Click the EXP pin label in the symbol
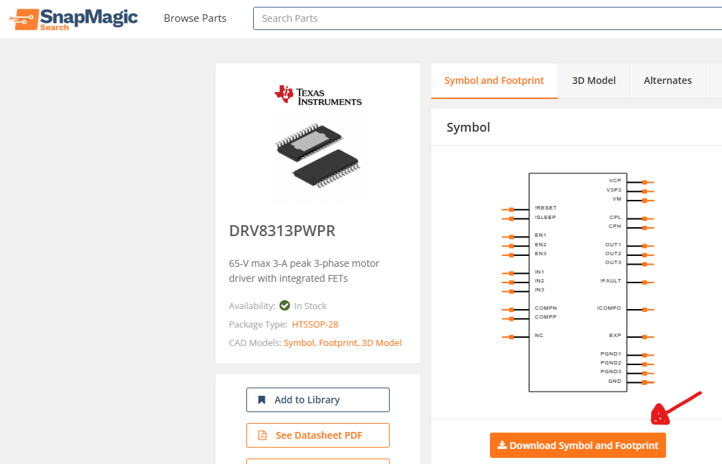 [615, 336]
